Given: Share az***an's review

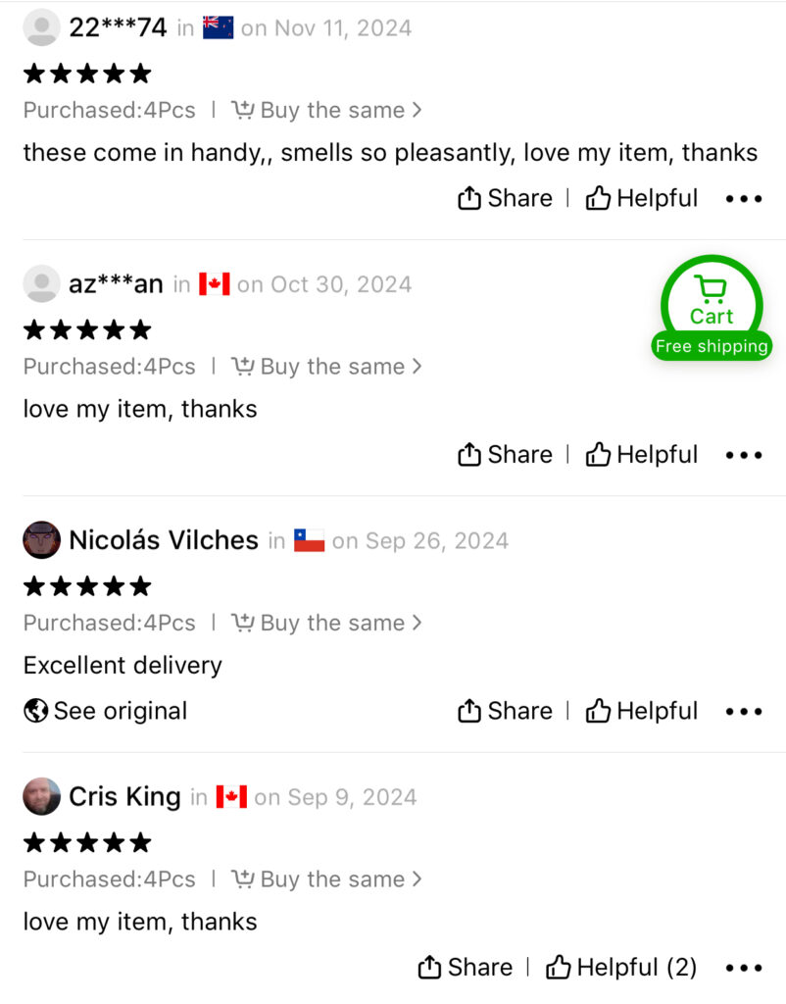Looking at the screenshot, I should pos(505,455).
